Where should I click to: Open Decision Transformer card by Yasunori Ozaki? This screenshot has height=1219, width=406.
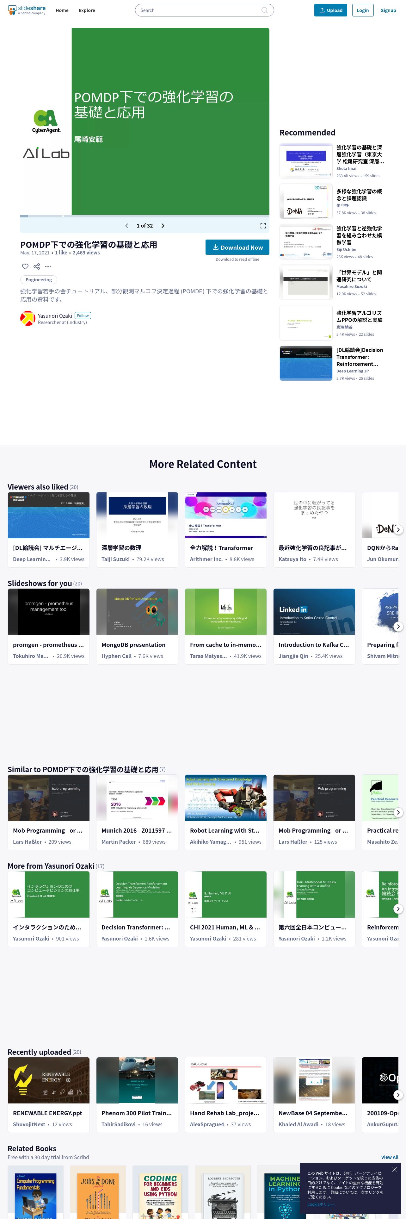[x=137, y=909]
